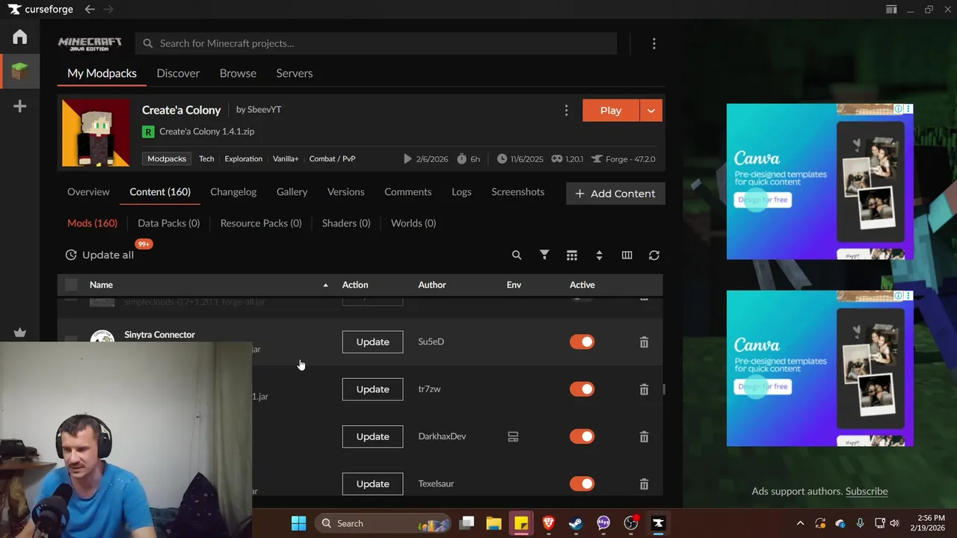Image resolution: width=957 pixels, height=538 pixels.
Task: Click the Minecraft project search field
Action: [376, 43]
